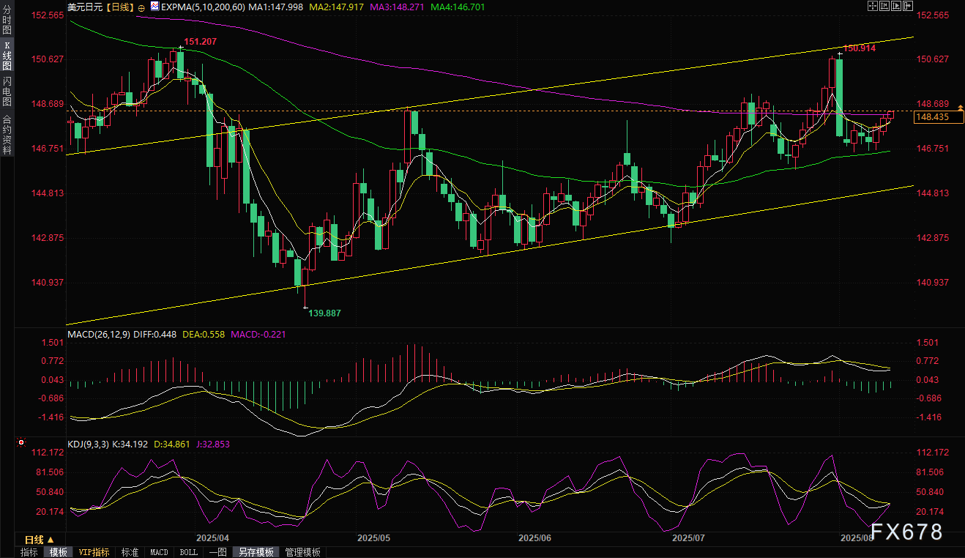965x558 pixels.
Task: Click the red marker icon beside KDJ label
Action: (21, 443)
